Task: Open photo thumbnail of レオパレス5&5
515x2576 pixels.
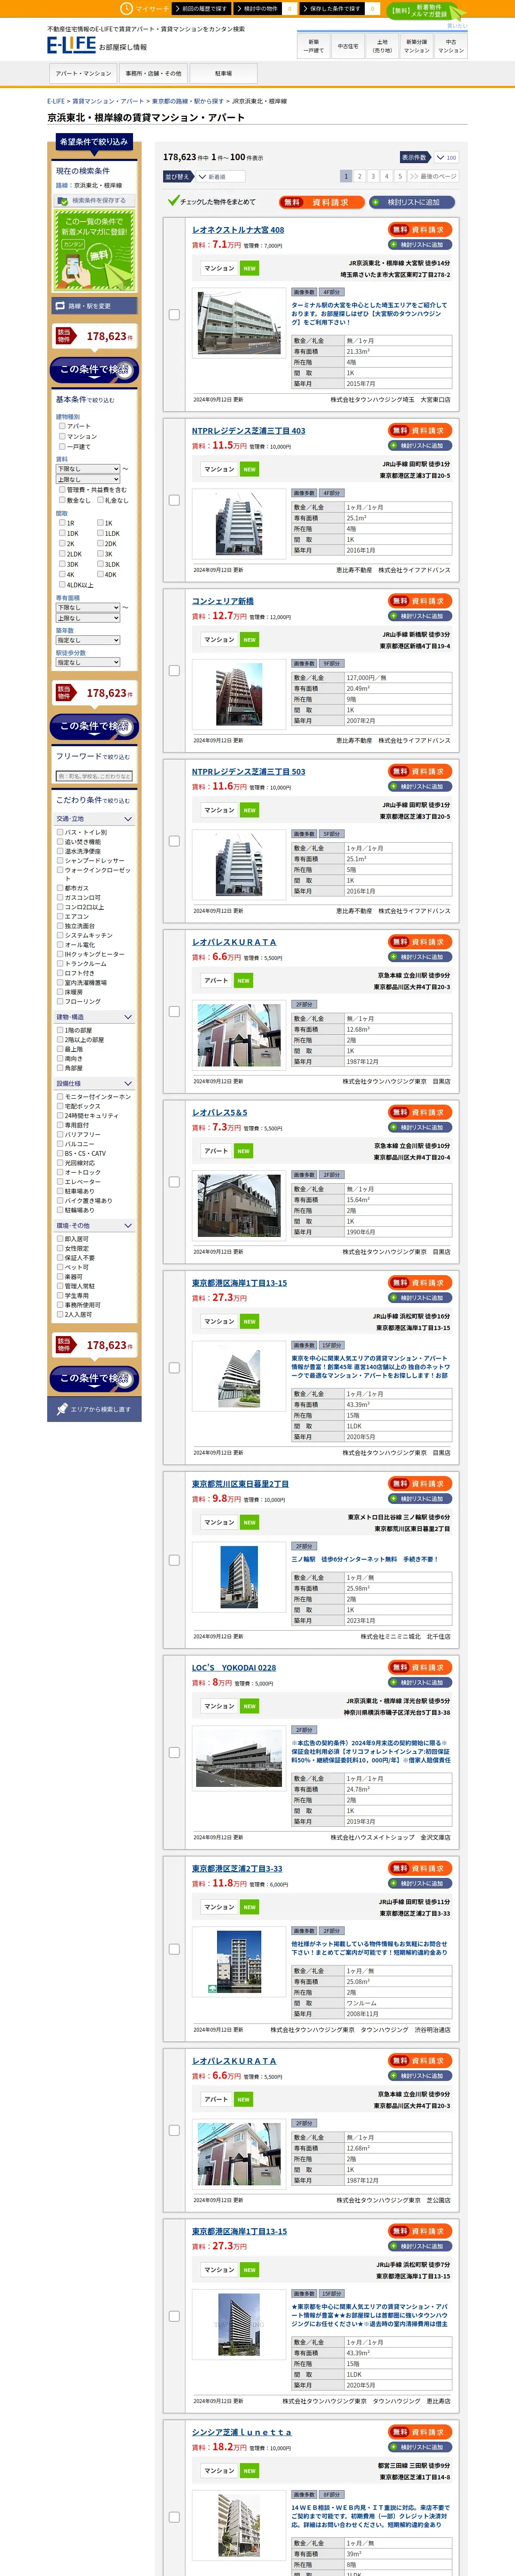Action: coord(239,1205)
